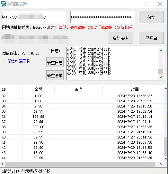Sort by the 金额 column header
Image resolution: width=168 pixels, height=174 pixels.
click(x=38, y=89)
